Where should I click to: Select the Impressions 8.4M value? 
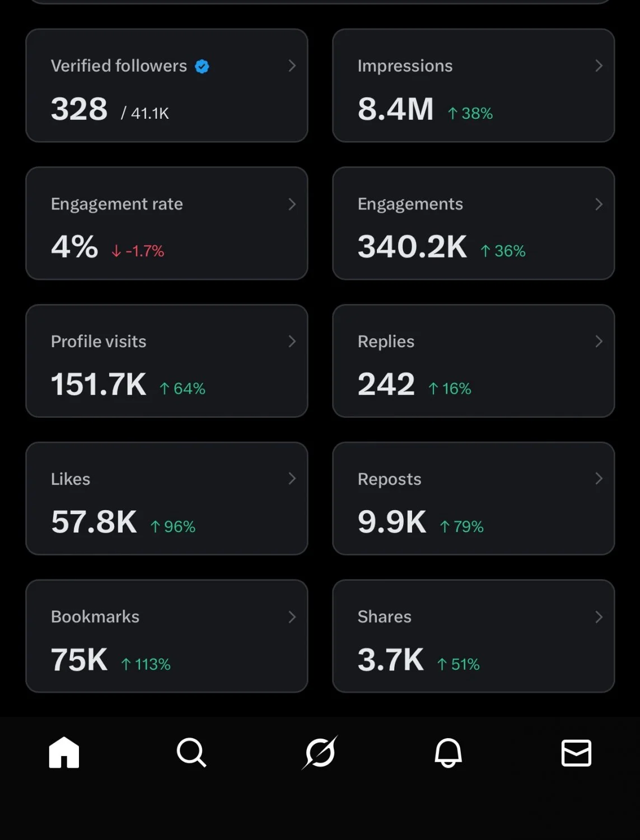[x=396, y=109]
